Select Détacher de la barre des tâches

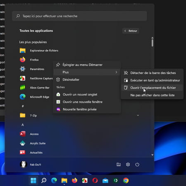pos(152,73)
